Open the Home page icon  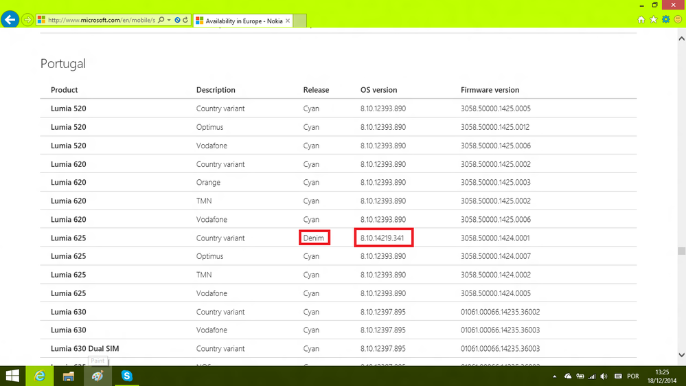641,20
